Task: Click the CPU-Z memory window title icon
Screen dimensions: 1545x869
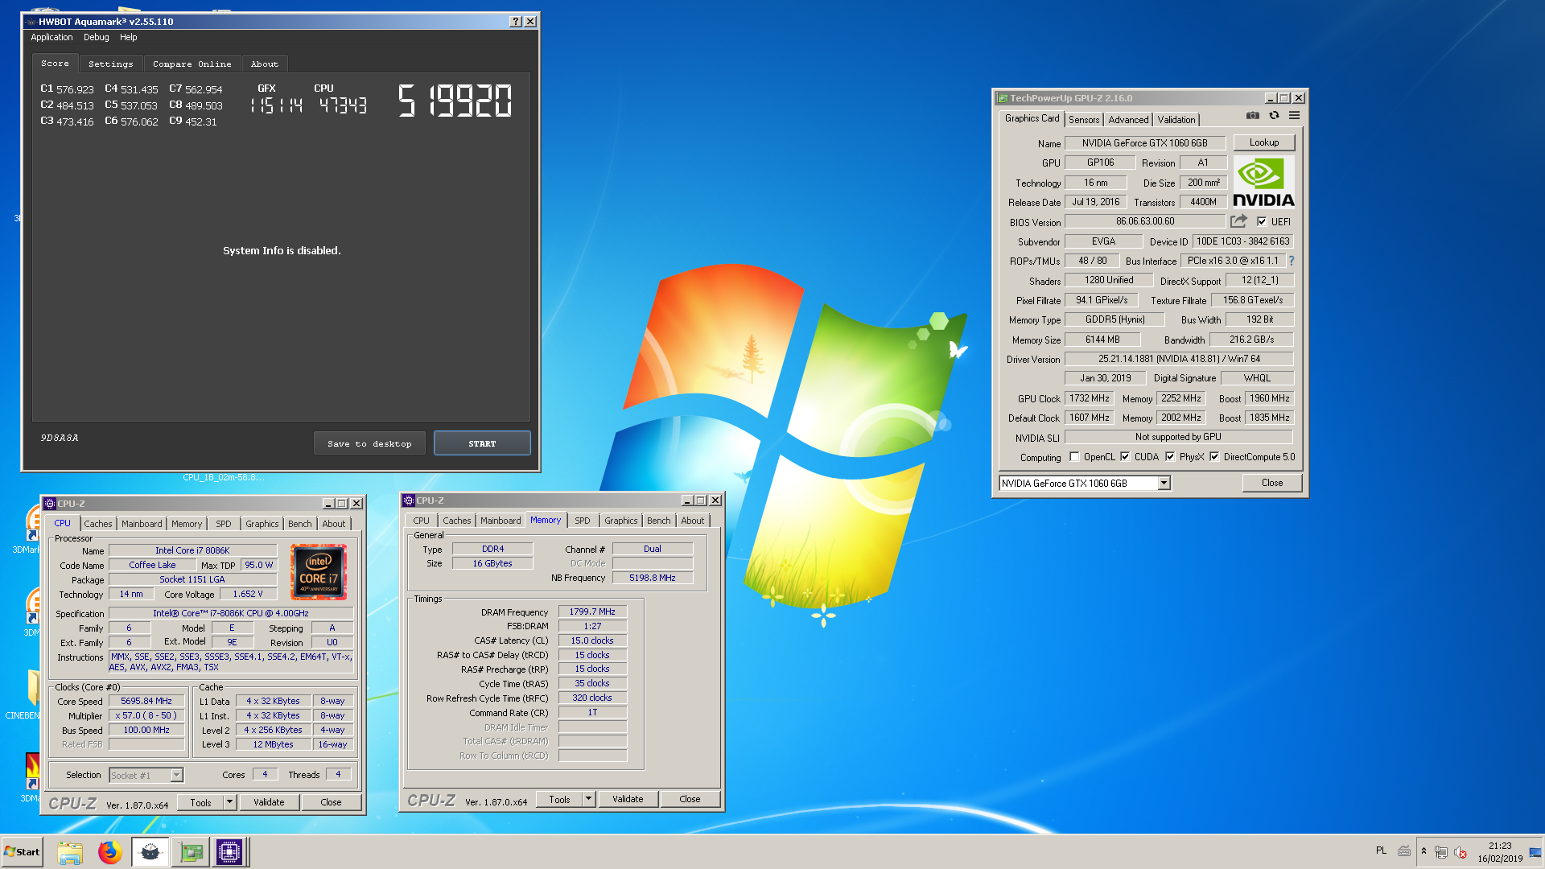Action: pyautogui.click(x=409, y=500)
